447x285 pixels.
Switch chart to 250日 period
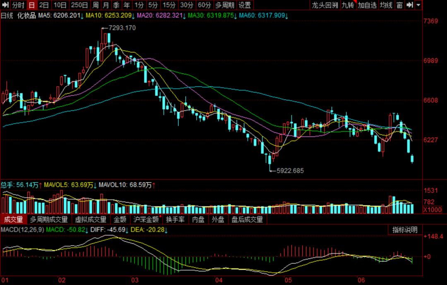pyautogui.click(x=79, y=5)
